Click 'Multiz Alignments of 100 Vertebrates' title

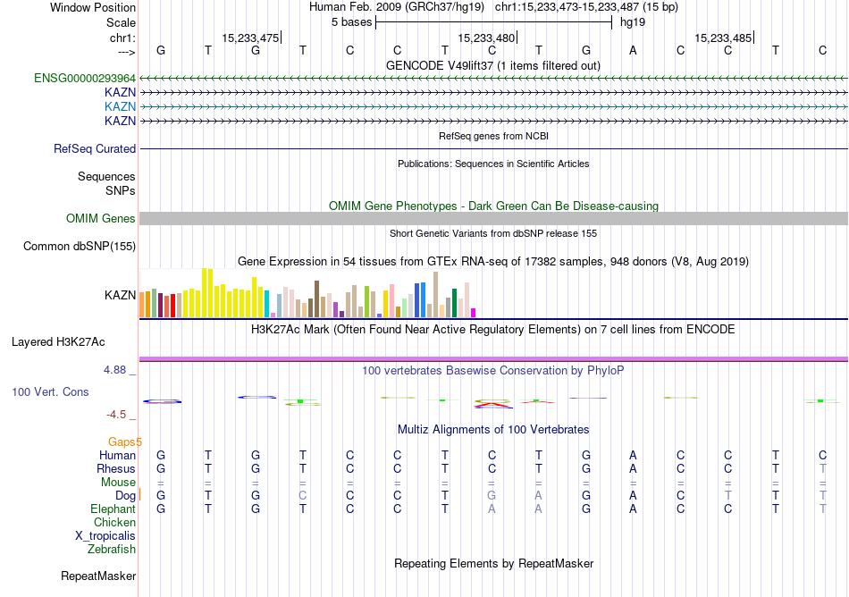(x=493, y=430)
